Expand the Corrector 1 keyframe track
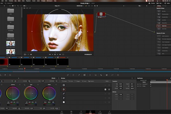 pos(142,84)
